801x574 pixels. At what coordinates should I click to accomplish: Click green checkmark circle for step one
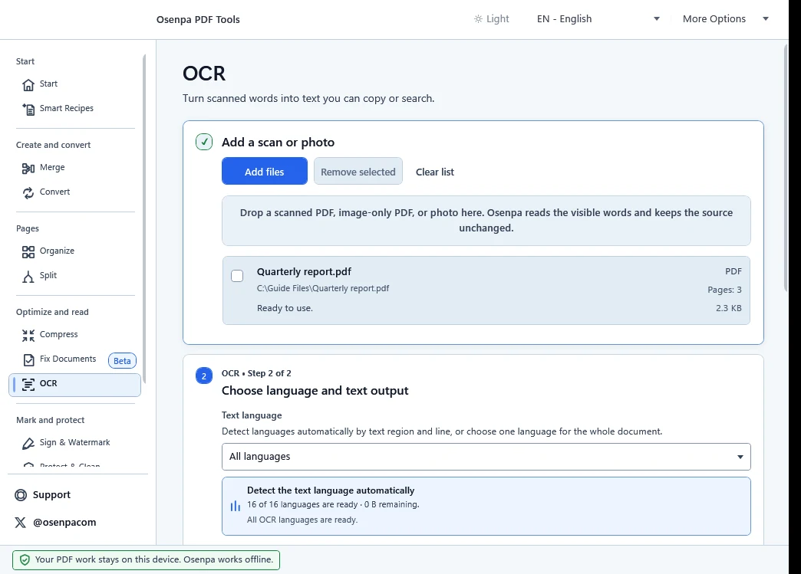click(x=204, y=142)
